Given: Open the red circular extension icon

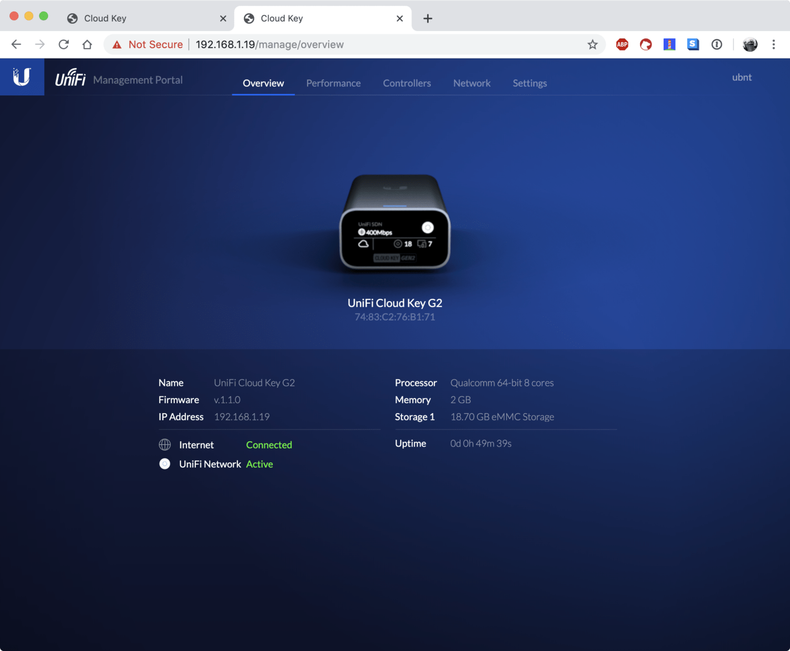Looking at the screenshot, I should point(646,44).
